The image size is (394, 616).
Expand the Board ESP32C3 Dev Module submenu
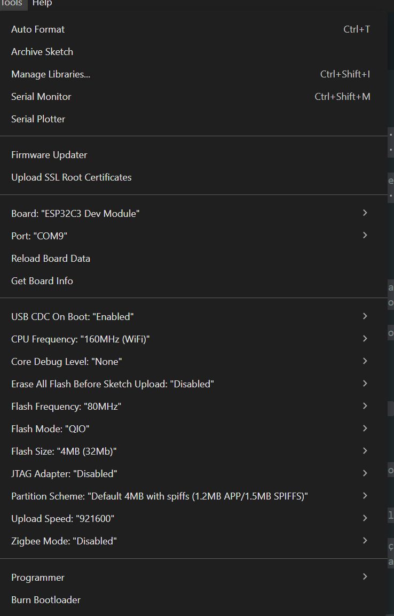(75, 213)
